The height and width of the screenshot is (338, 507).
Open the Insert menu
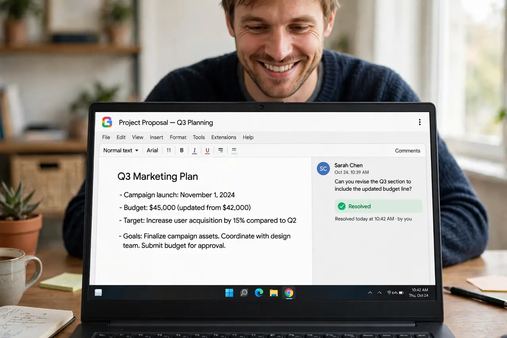(x=156, y=137)
